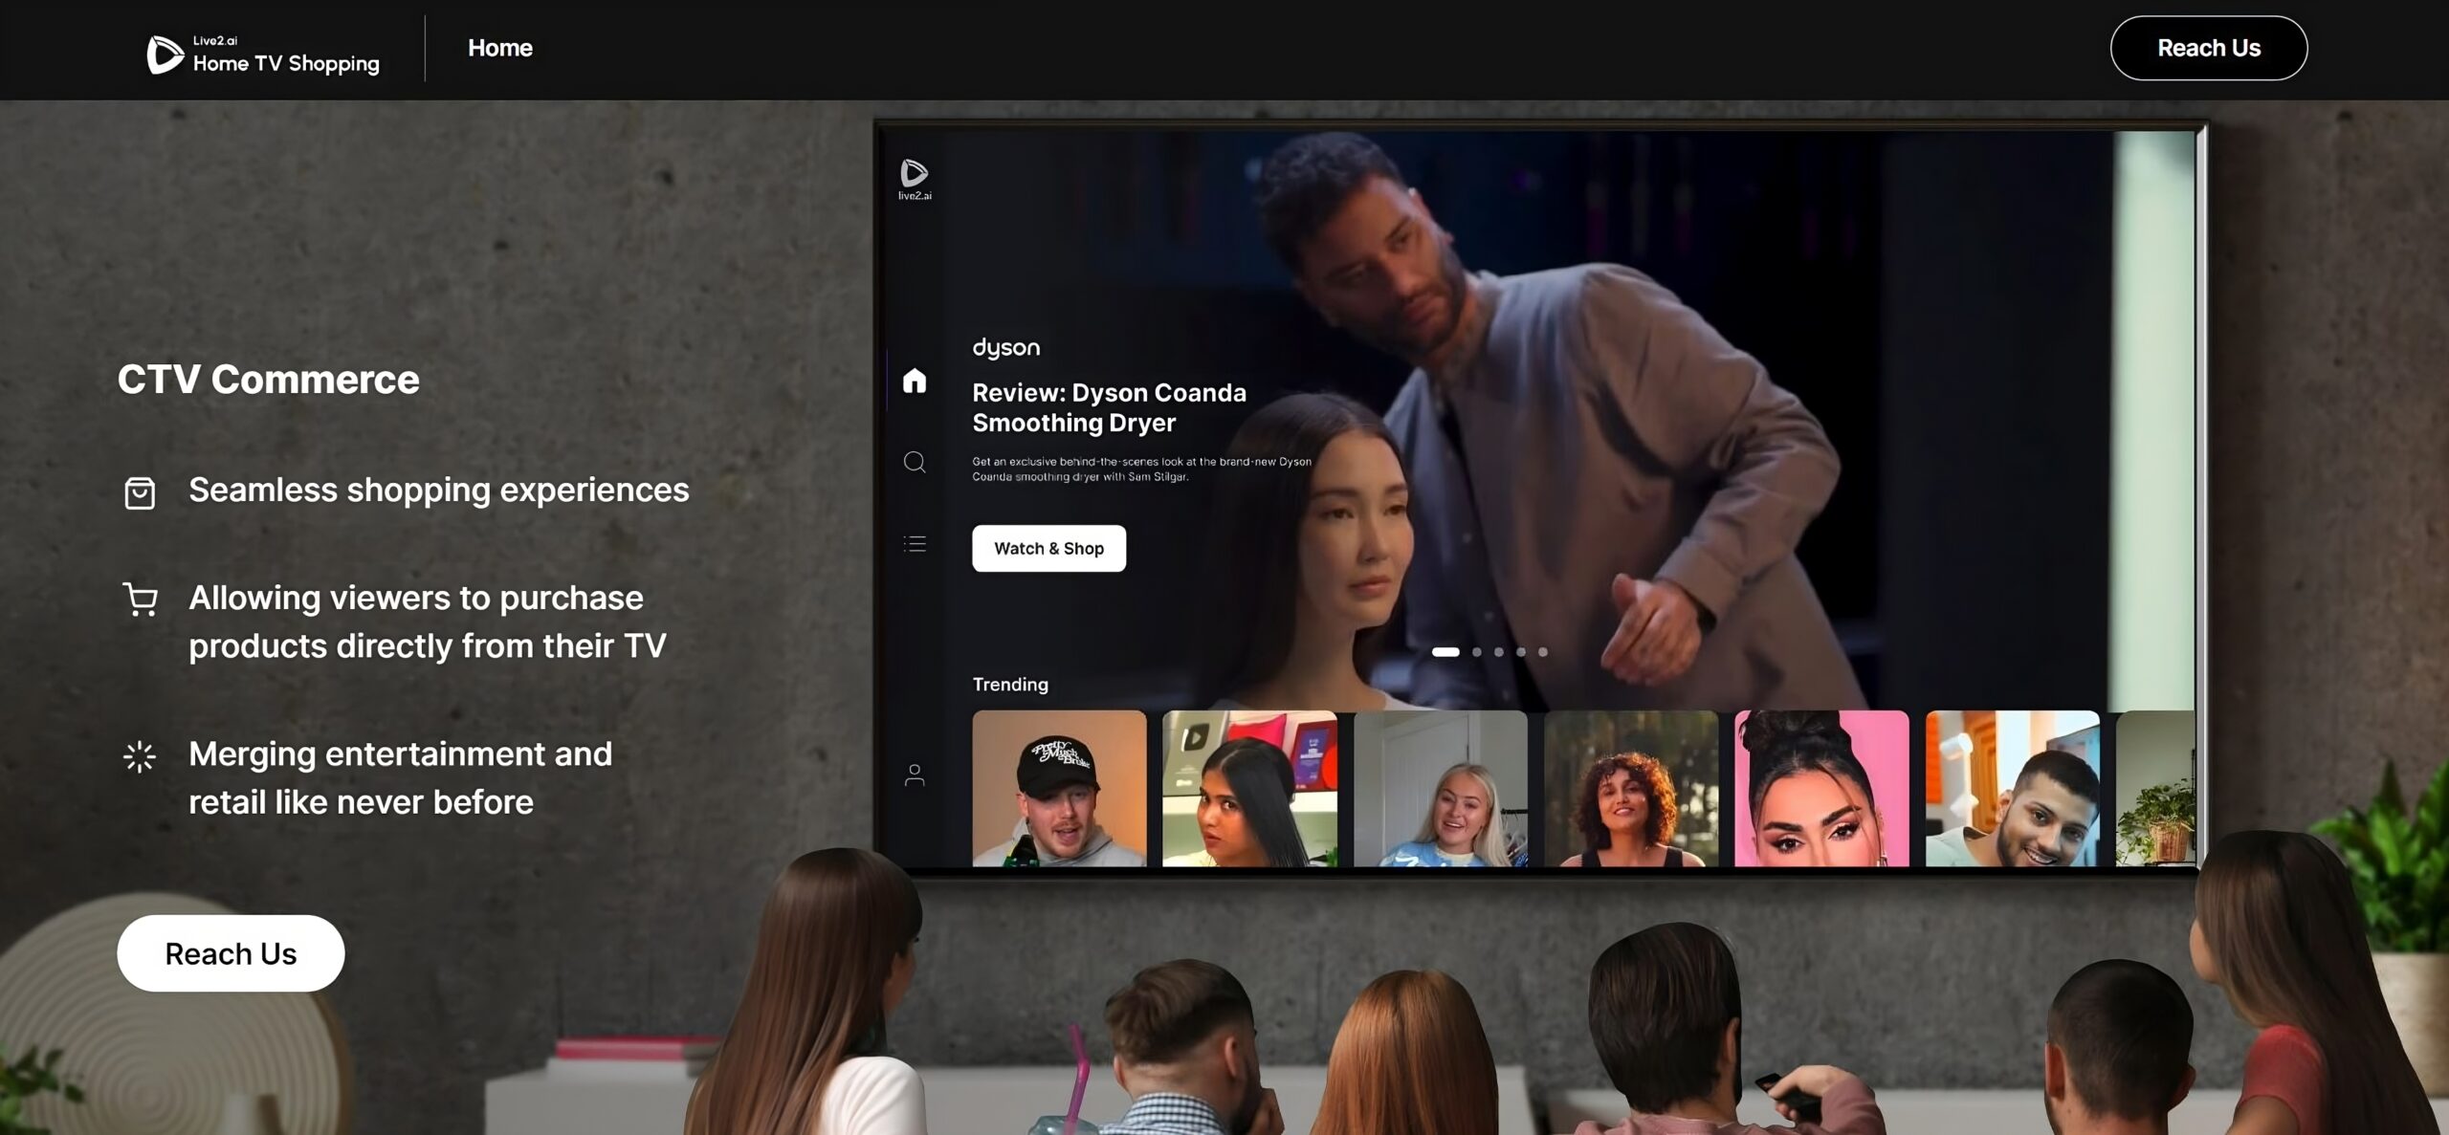Screen dimensions: 2449x1135
Task: Open the Home navigation item
Action: point(499,48)
